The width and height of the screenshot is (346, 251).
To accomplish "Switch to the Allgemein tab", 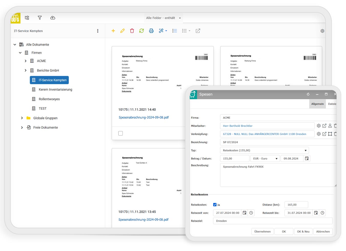I will click(317, 104).
